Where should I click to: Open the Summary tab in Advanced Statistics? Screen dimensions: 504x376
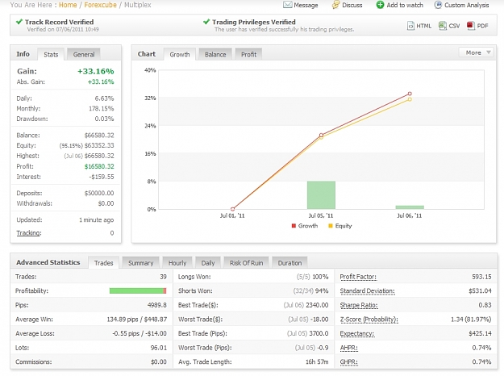point(141,263)
